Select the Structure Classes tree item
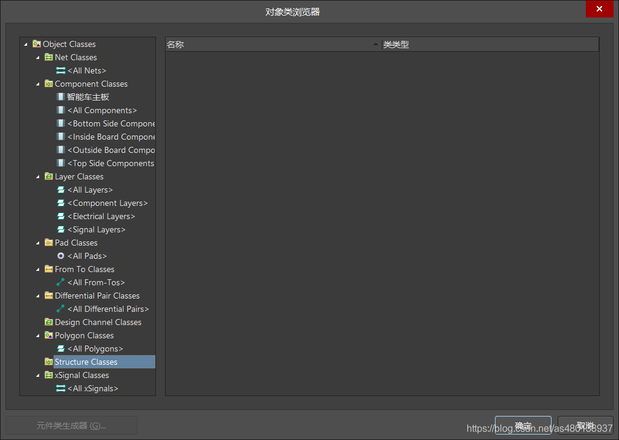 coord(86,362)
